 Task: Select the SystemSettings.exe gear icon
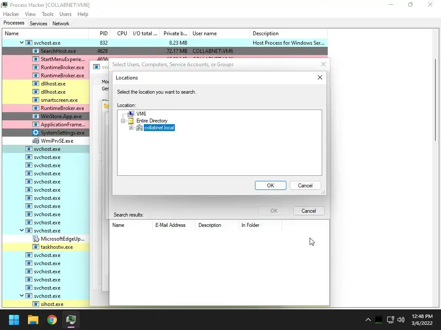tap(35, 132)
